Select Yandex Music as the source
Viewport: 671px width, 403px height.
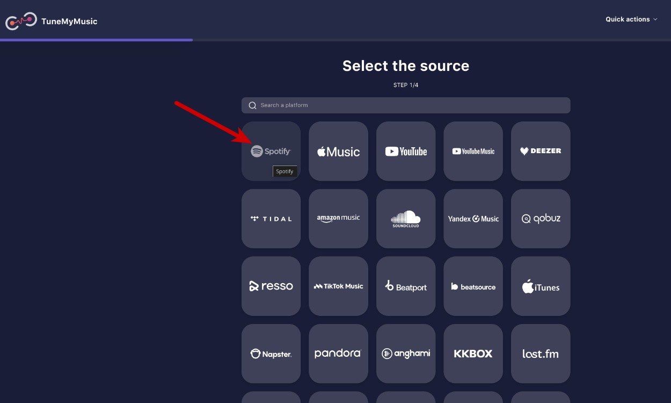pos(473,218)
